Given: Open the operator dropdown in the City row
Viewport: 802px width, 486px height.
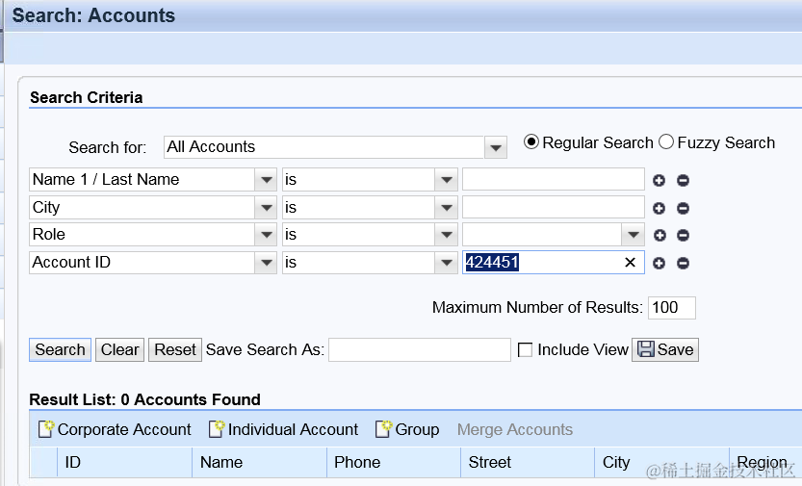Looking at the screenshot, I should [x=447, y=208].
